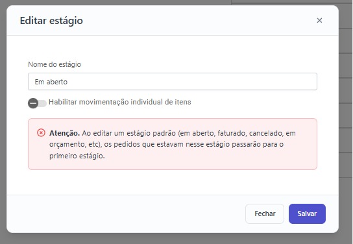
Task: Click the bold Atenção word in warning
Action: coord(64,133)
